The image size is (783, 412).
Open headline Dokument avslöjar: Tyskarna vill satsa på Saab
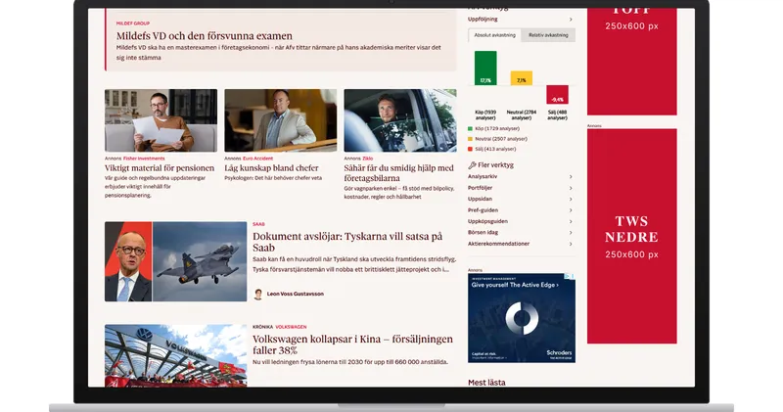[347, 242]
